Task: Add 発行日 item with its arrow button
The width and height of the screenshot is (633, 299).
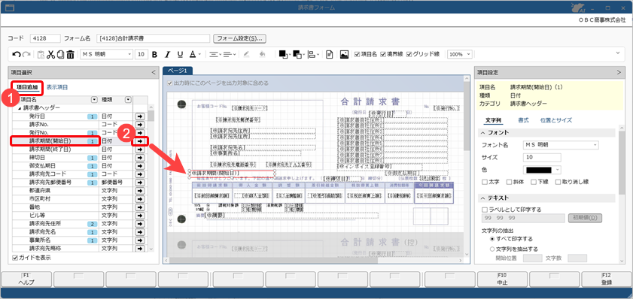Action: coord(140,116)
